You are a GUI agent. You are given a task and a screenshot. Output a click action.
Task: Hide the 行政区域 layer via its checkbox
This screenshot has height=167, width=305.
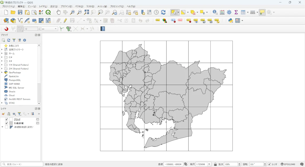7,123
